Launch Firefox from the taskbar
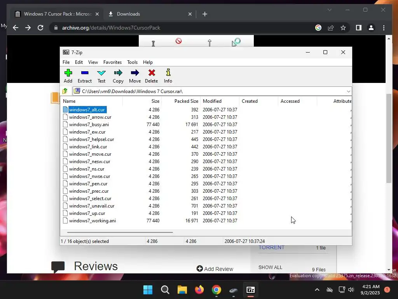 click(199, 290)
